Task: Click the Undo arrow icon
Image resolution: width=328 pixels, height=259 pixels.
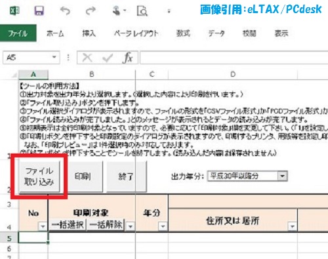Action: 65,10
